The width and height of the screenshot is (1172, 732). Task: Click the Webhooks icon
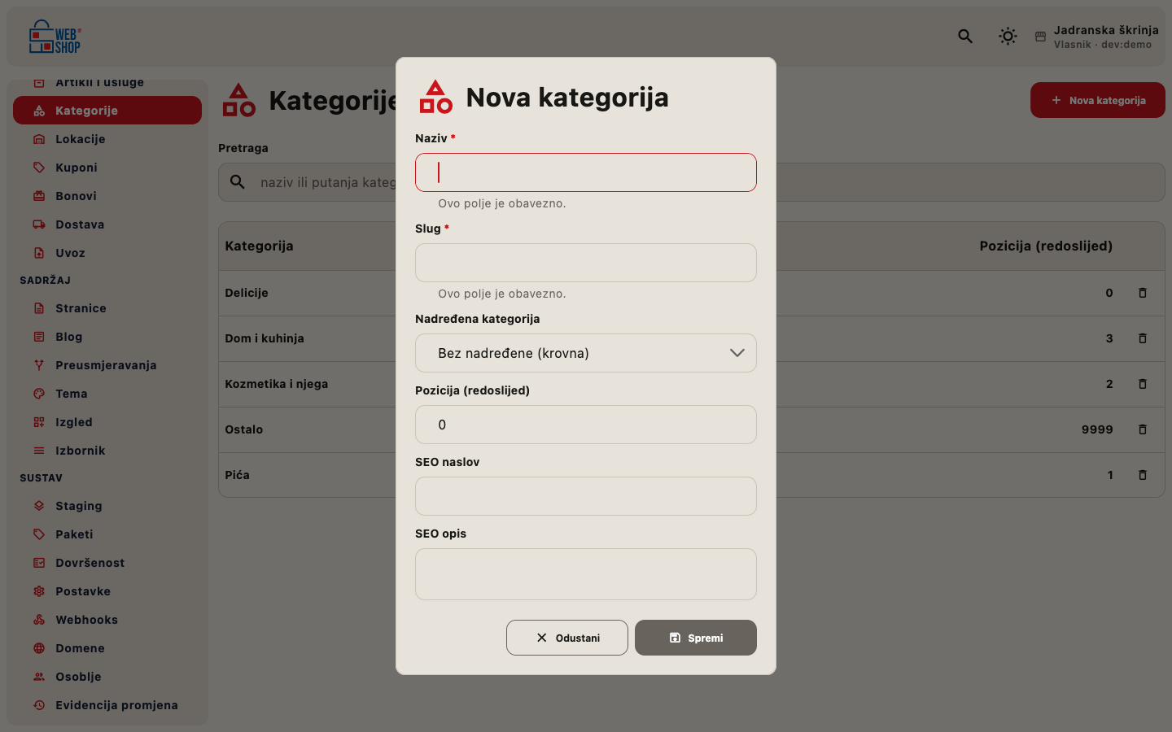[x=39, y=620]
